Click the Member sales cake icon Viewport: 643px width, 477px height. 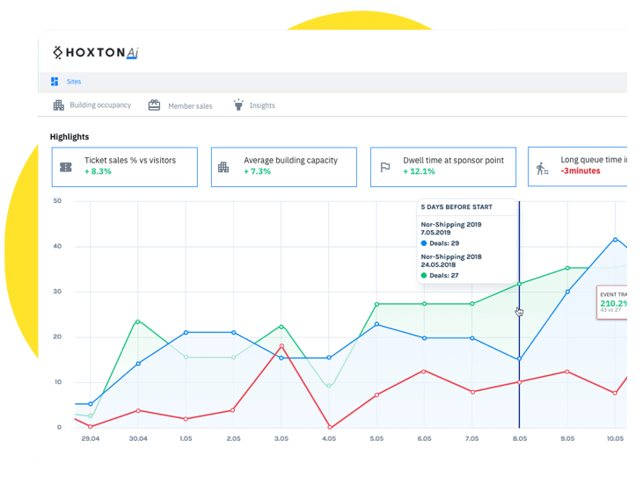click(x=154, y=105)
